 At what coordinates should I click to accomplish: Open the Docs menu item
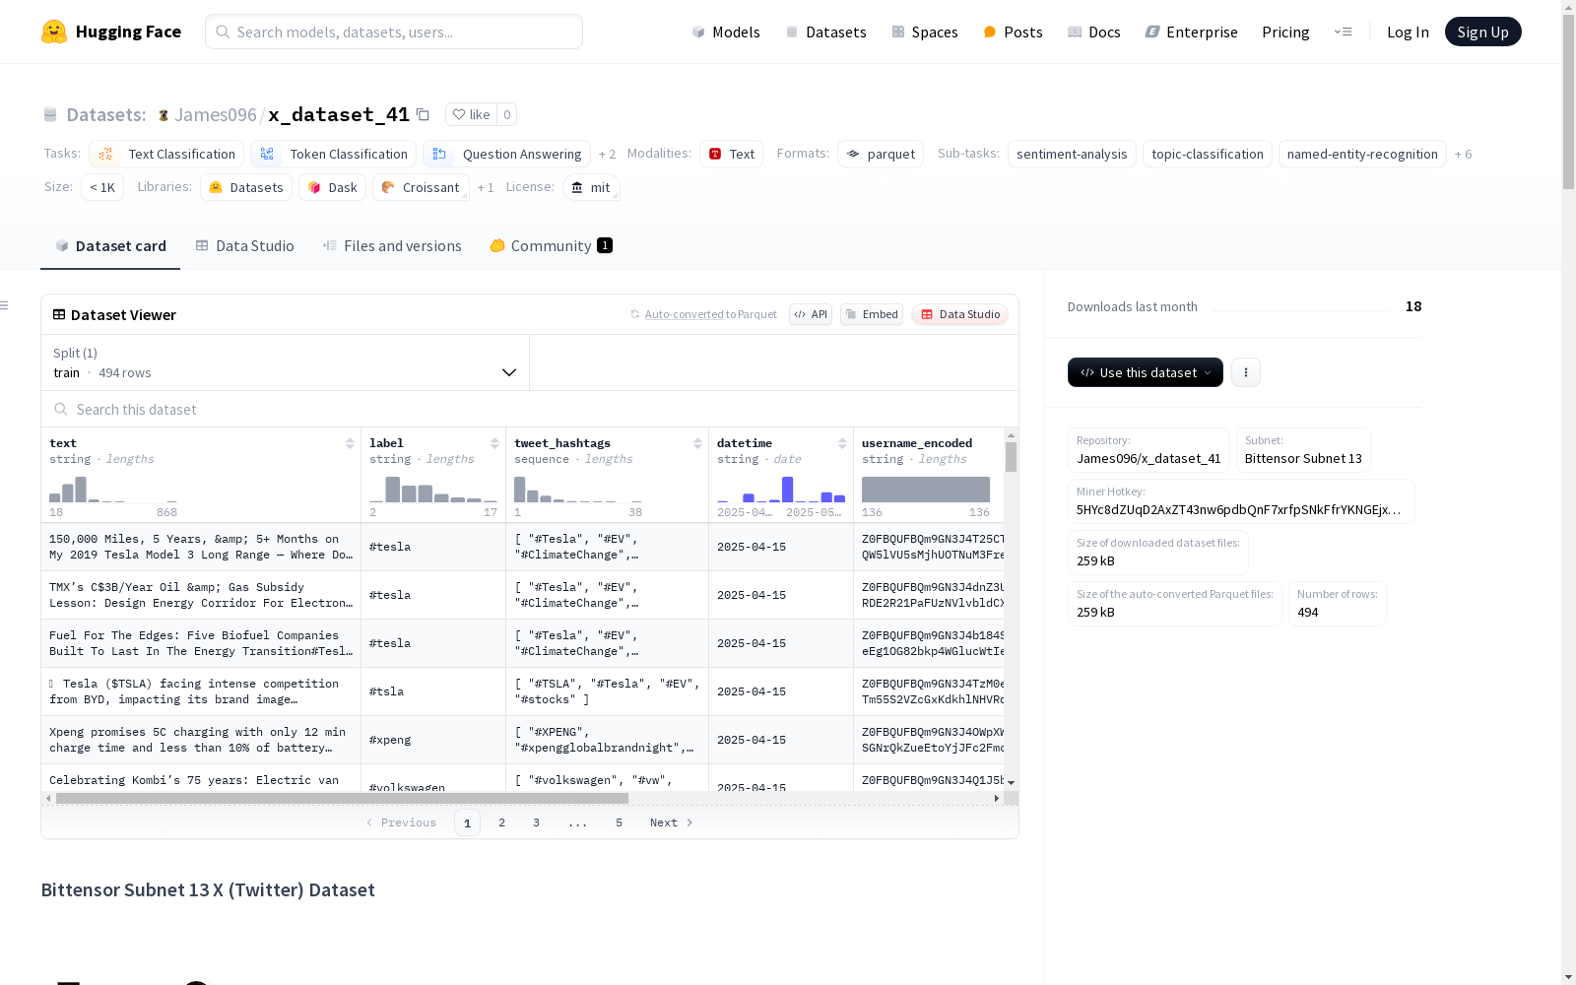(1094, 32)
